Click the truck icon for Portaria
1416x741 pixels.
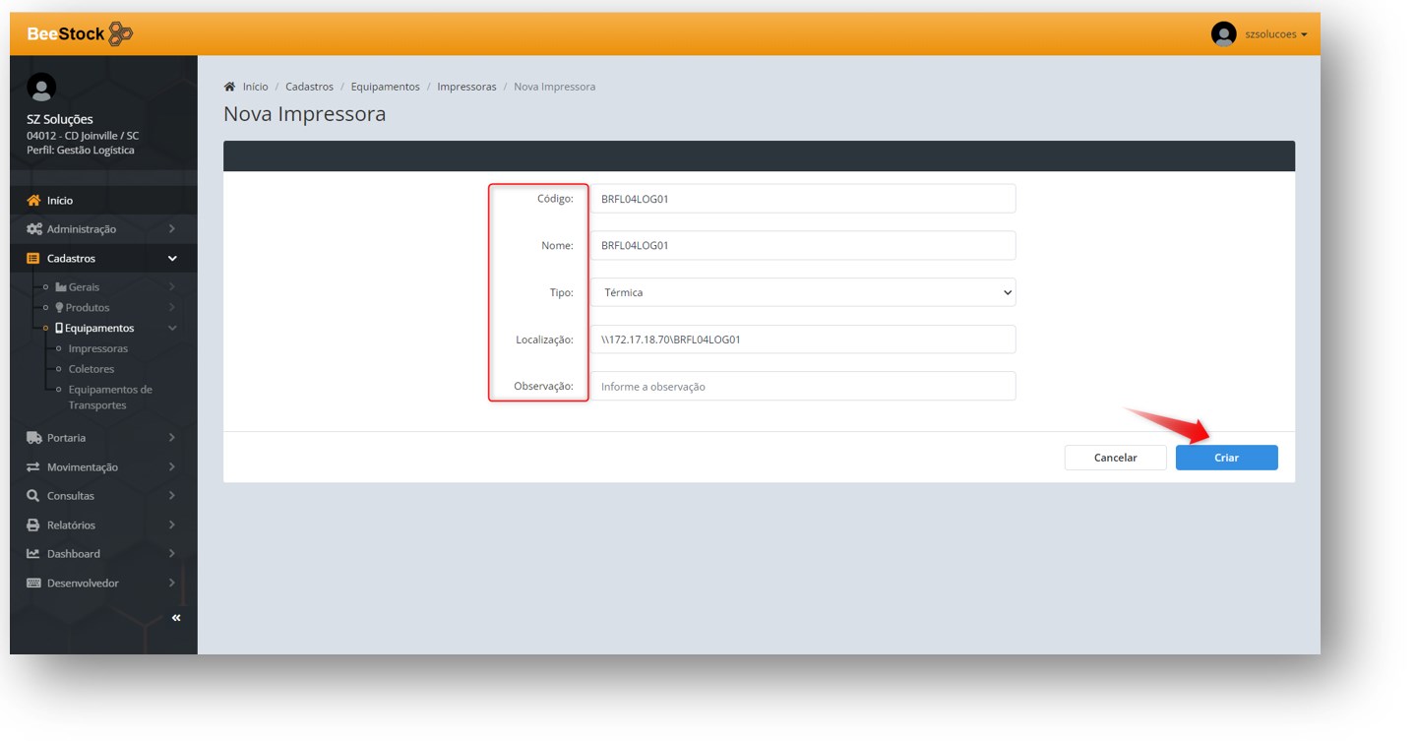[x=33, y=438]
